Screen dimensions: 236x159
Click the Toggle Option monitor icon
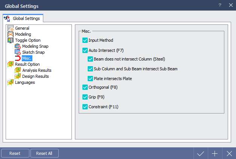(11, 41)
